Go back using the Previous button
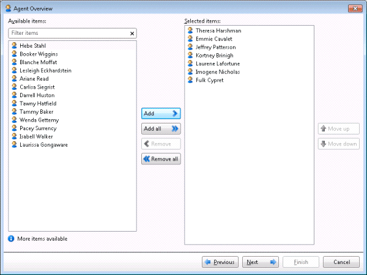This screenshot has height=275, width=367. (x=220, y=262)
